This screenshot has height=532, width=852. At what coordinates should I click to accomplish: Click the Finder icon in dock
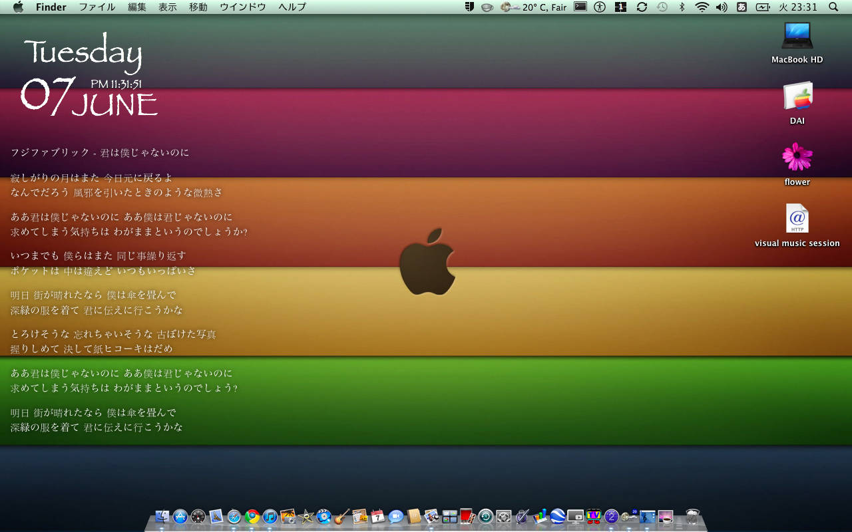[x=162, y=517]
